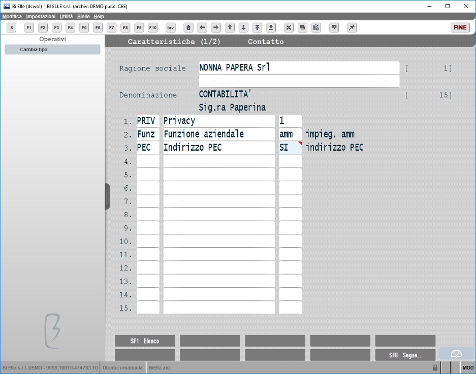Click the Ragione sociale field NONNA PAPERA Srl
Image resolution: width=476 pixels, height=374 pixels.
[299, 67]
